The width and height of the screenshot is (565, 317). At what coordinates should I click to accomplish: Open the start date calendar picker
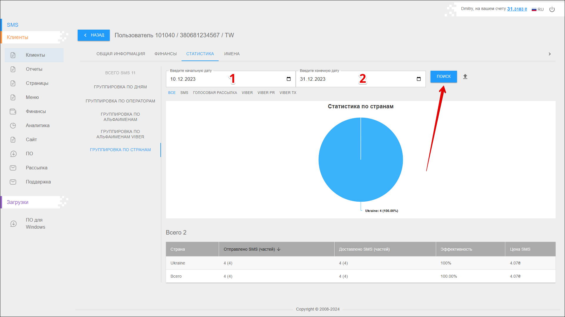288,79
